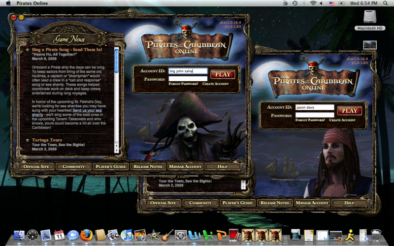Open Player's Guide in front launcher window
The width and height of the screenshot is (394, 246).
(x=110, y=166)
